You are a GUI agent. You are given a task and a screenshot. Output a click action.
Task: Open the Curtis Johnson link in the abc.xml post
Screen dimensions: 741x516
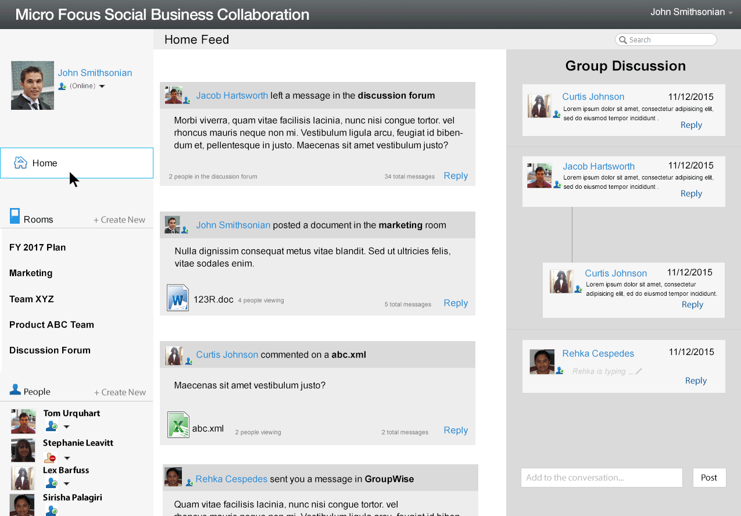pos(227,355)
